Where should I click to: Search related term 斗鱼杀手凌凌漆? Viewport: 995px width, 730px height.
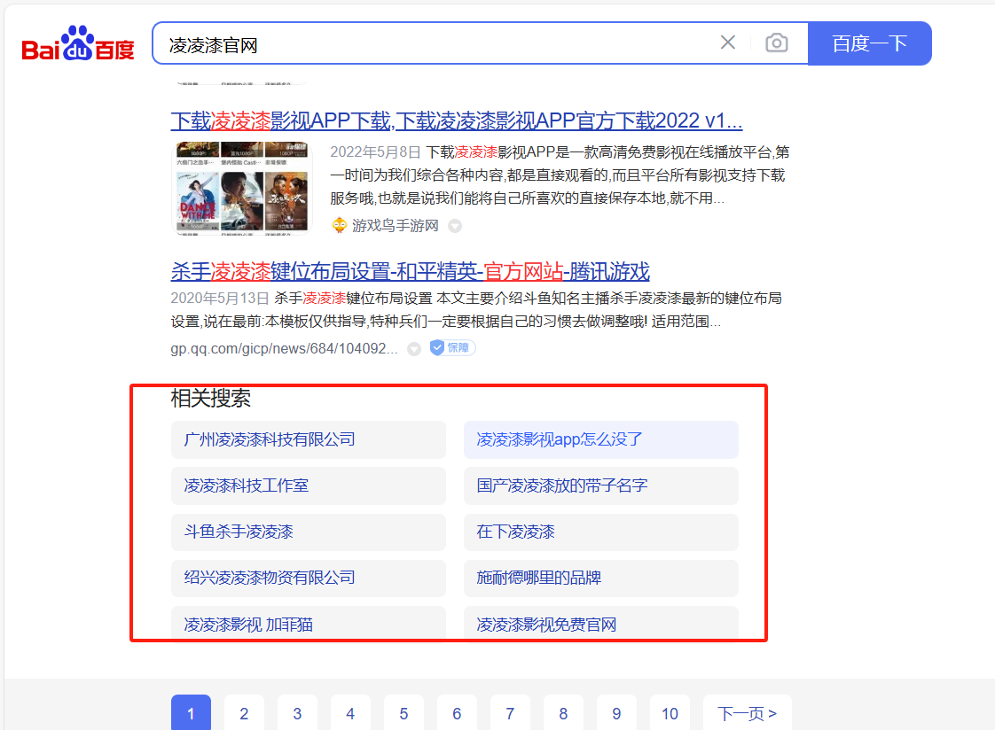point(309,532)
